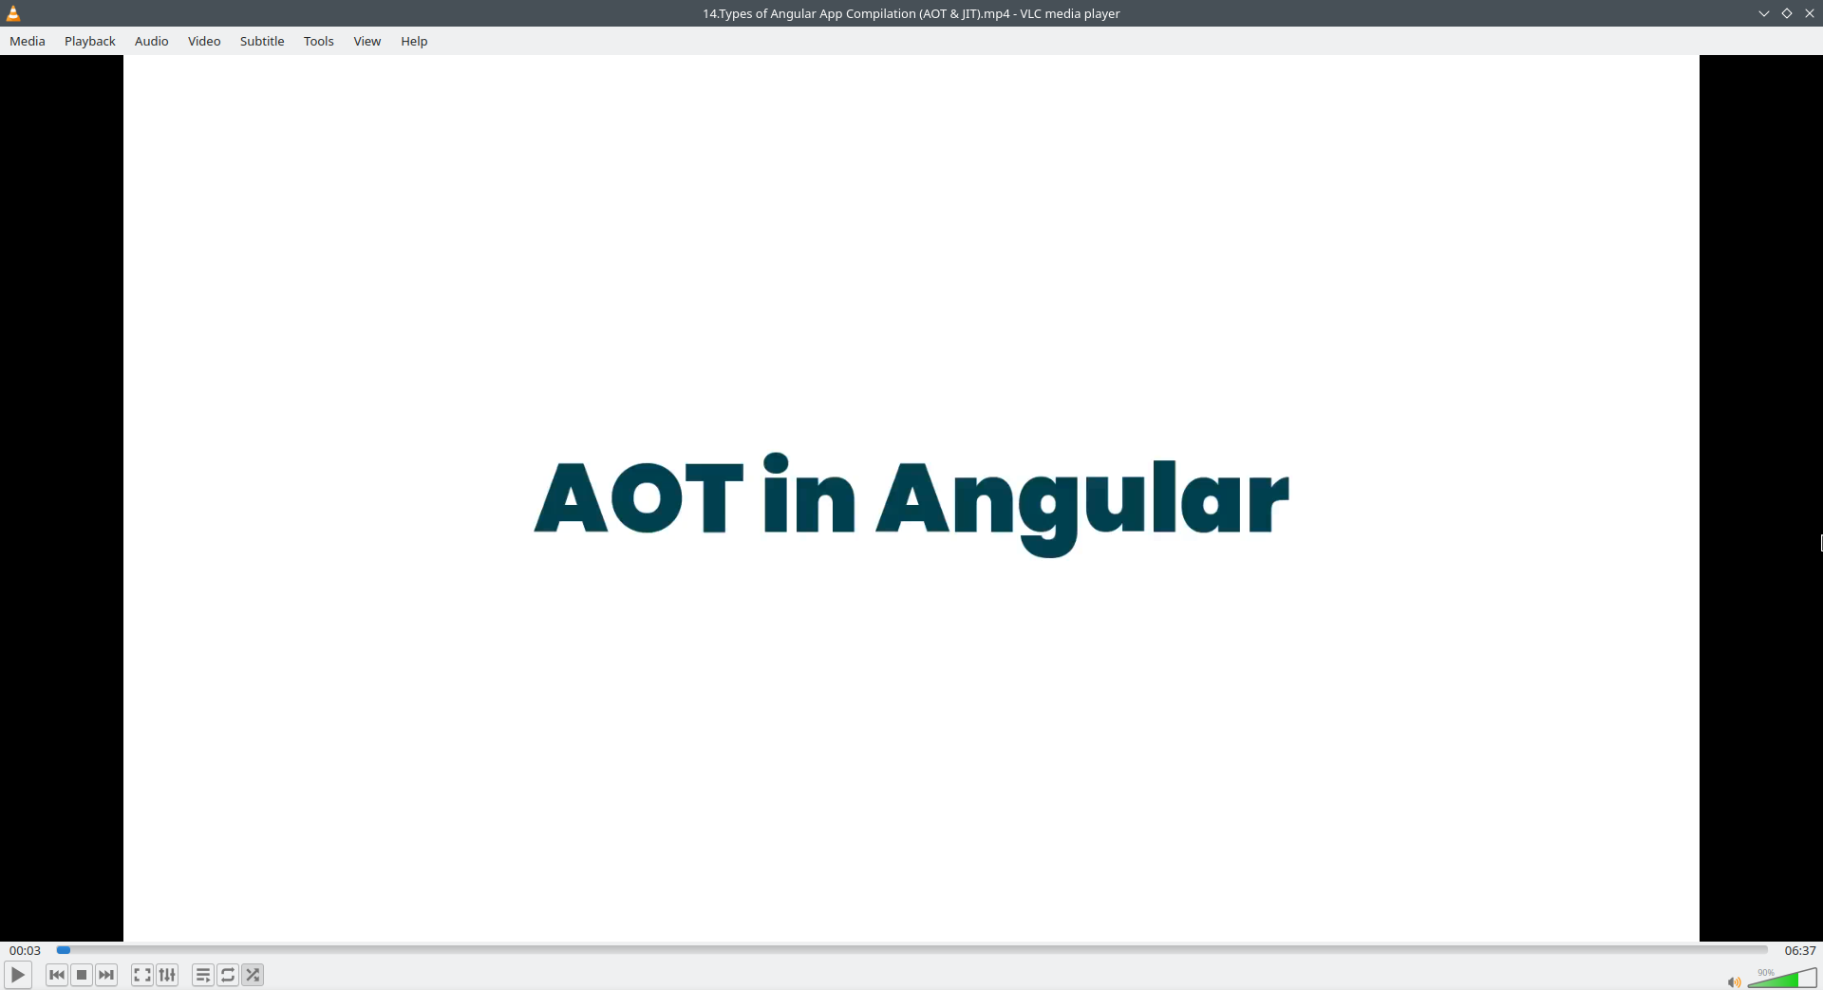Stop playback with the stop button

[82, 975]
